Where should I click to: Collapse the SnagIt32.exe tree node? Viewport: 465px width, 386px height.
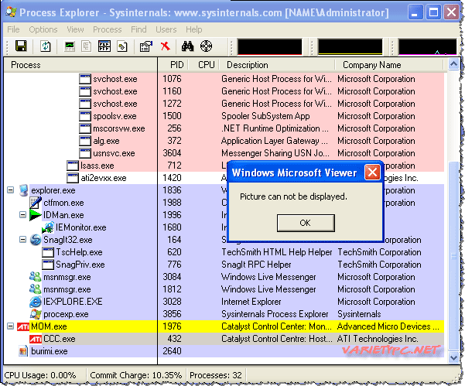point(23,239)
